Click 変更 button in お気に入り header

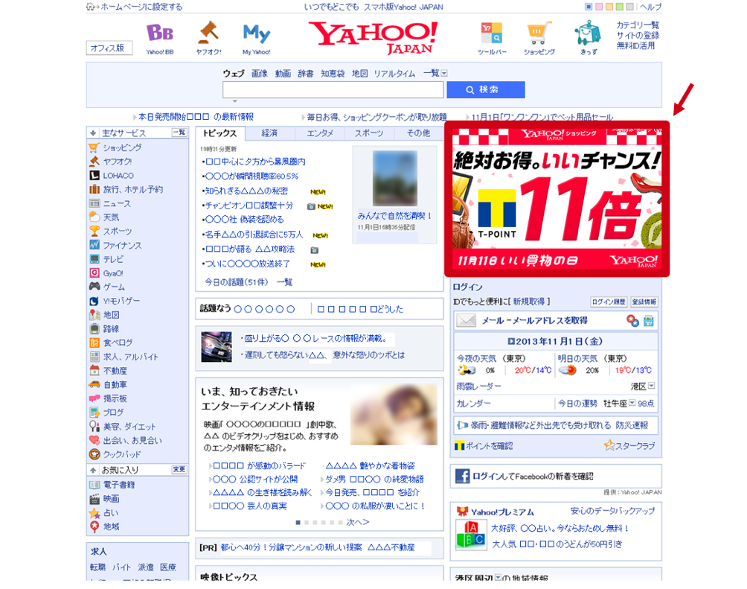point(179,470)
